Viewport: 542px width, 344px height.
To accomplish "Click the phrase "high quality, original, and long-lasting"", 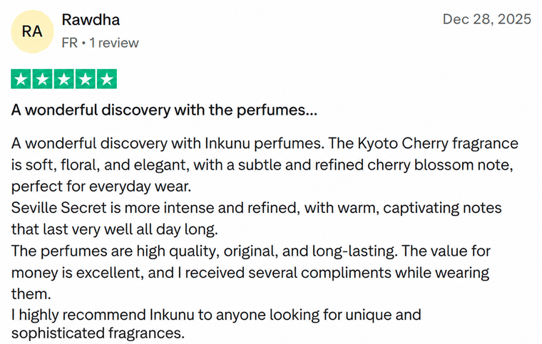I will tap(266, 251).
